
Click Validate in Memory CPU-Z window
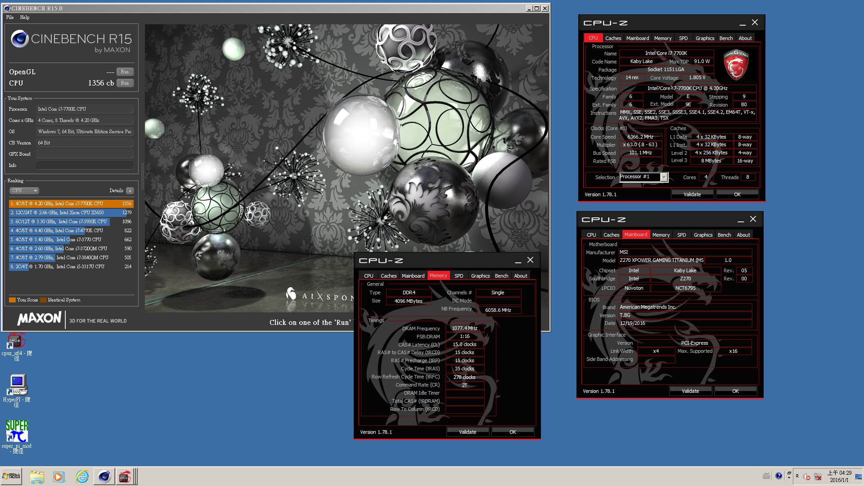click(468, 432)
